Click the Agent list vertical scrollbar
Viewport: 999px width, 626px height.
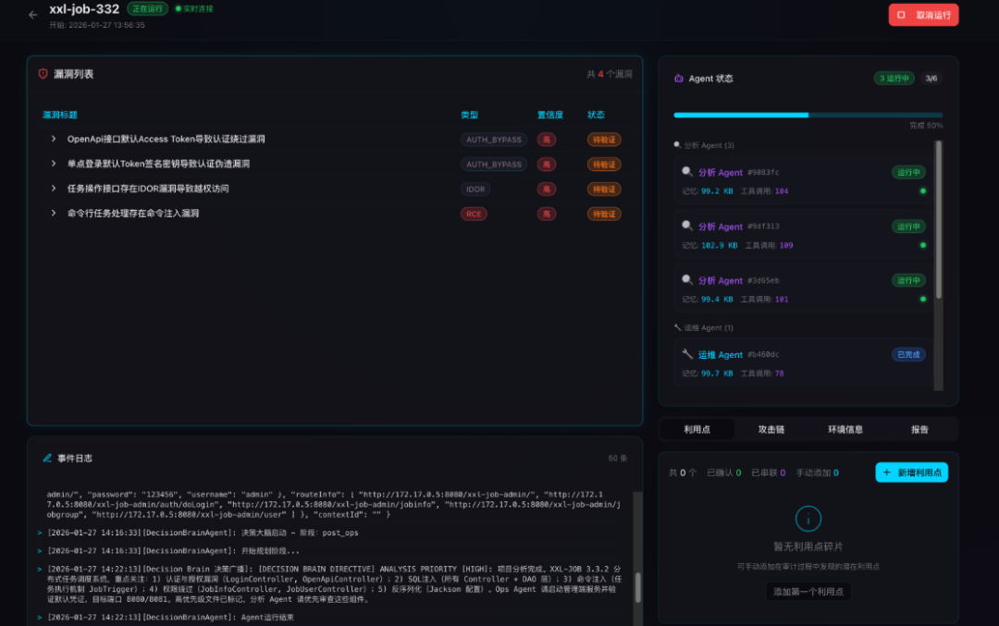click(x=938, y=219)
